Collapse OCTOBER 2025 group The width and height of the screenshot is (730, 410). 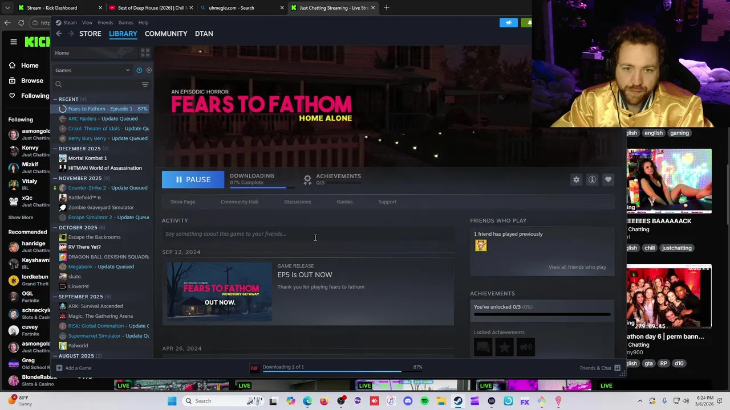tap(55, 227)
